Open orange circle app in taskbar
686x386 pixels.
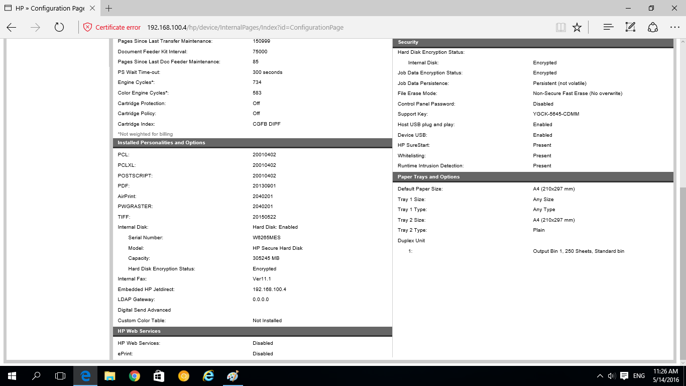point(183,376)
